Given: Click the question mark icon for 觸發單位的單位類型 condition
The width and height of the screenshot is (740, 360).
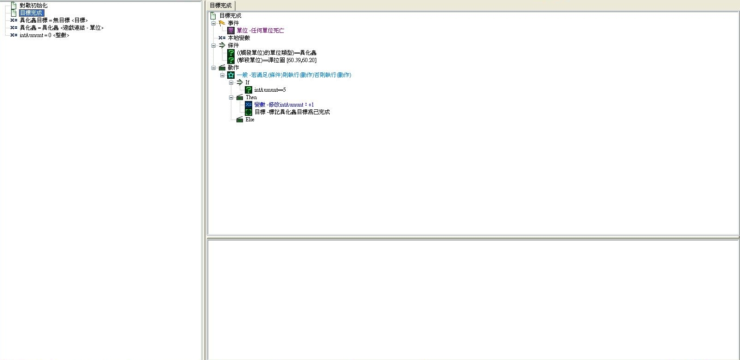Looking at the screenshot, I should (231, 53).
